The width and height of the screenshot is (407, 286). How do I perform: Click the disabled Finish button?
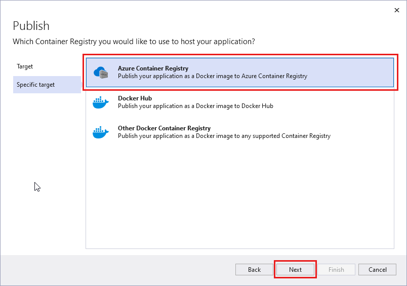(x=336, y=270)
